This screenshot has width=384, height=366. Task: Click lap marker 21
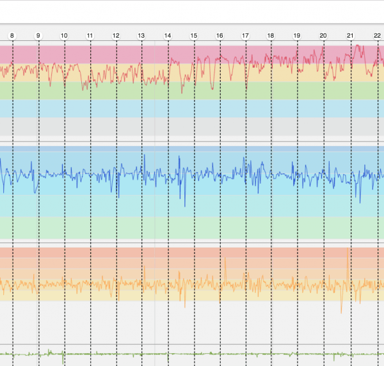tap(349, 36)
